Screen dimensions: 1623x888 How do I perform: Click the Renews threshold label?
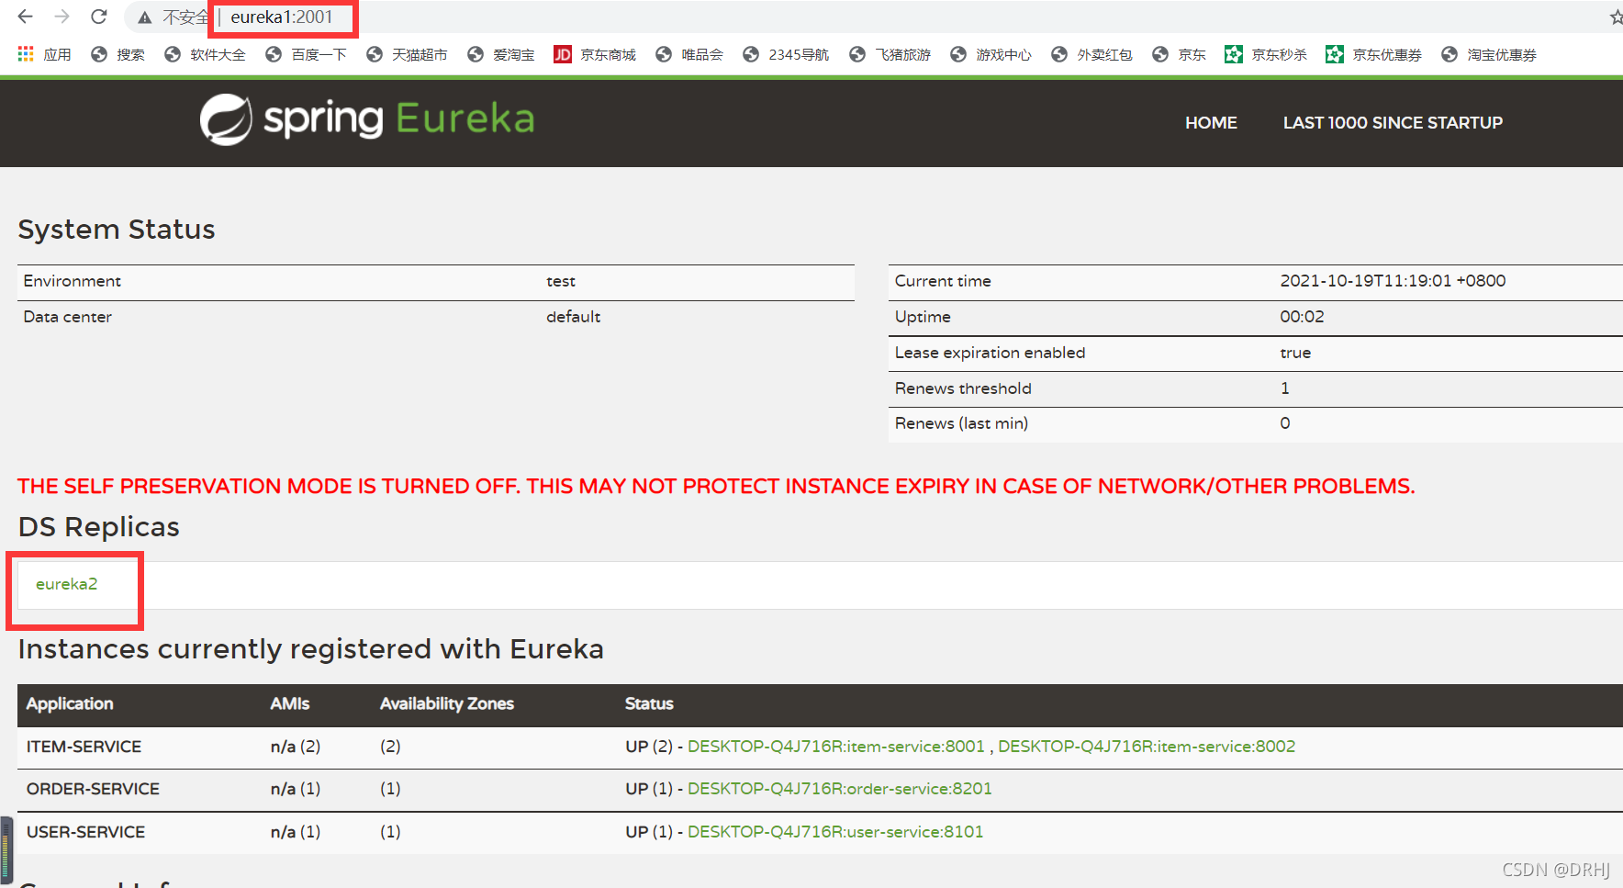(x=963, y=388)
